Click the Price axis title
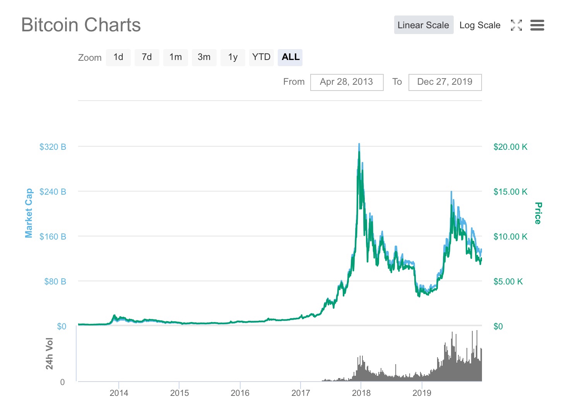The height and width of the screenshot is (416, 581). coord(538,213)
